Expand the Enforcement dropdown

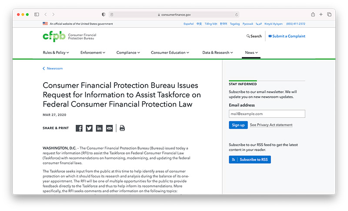pos(93,53)
